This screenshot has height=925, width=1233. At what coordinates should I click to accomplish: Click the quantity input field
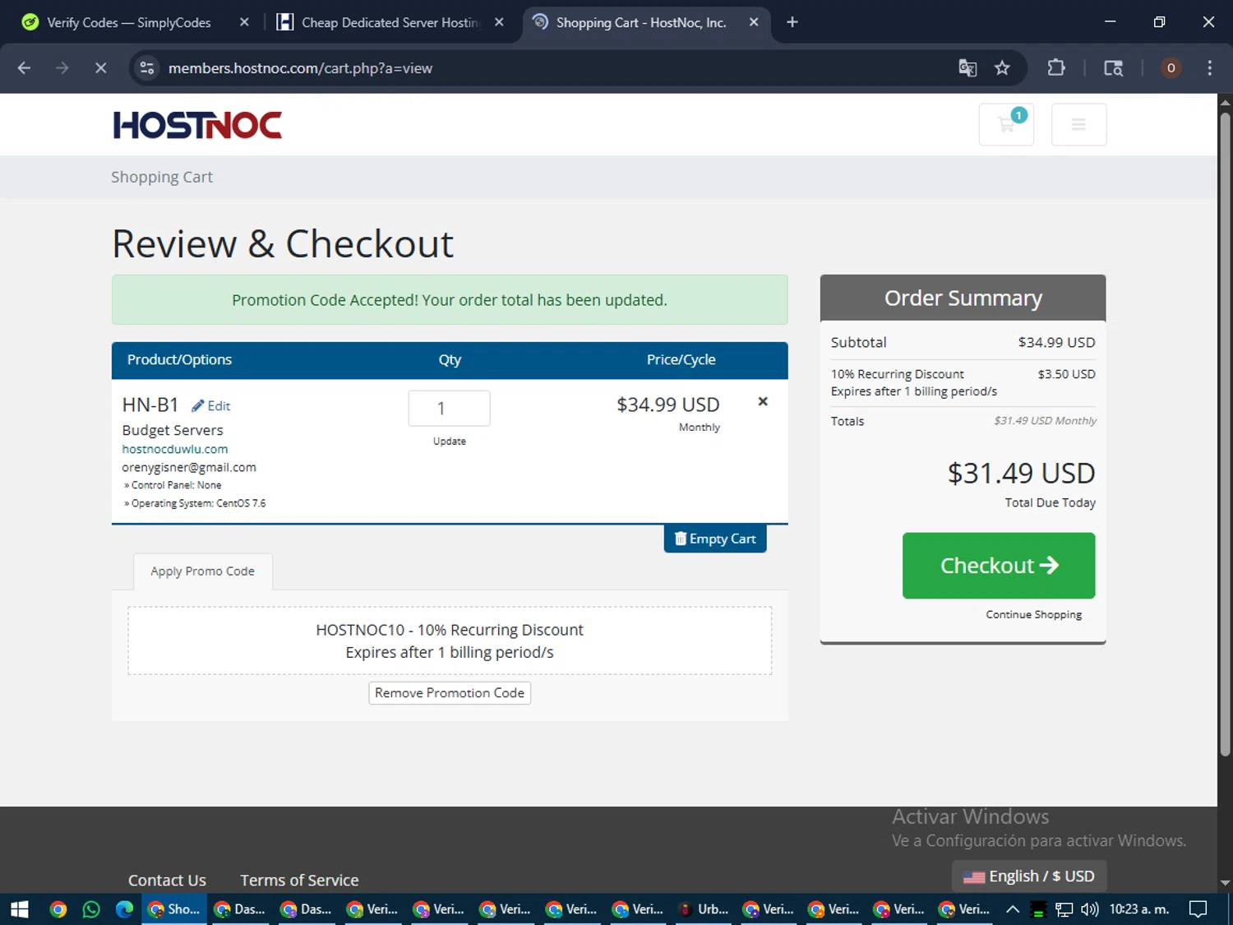[x=449, y=408]
